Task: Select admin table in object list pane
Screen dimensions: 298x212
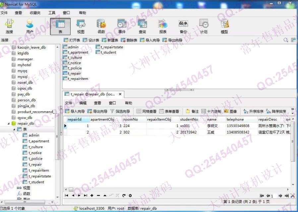Action: pyautogui.click(x=73, y=47)
